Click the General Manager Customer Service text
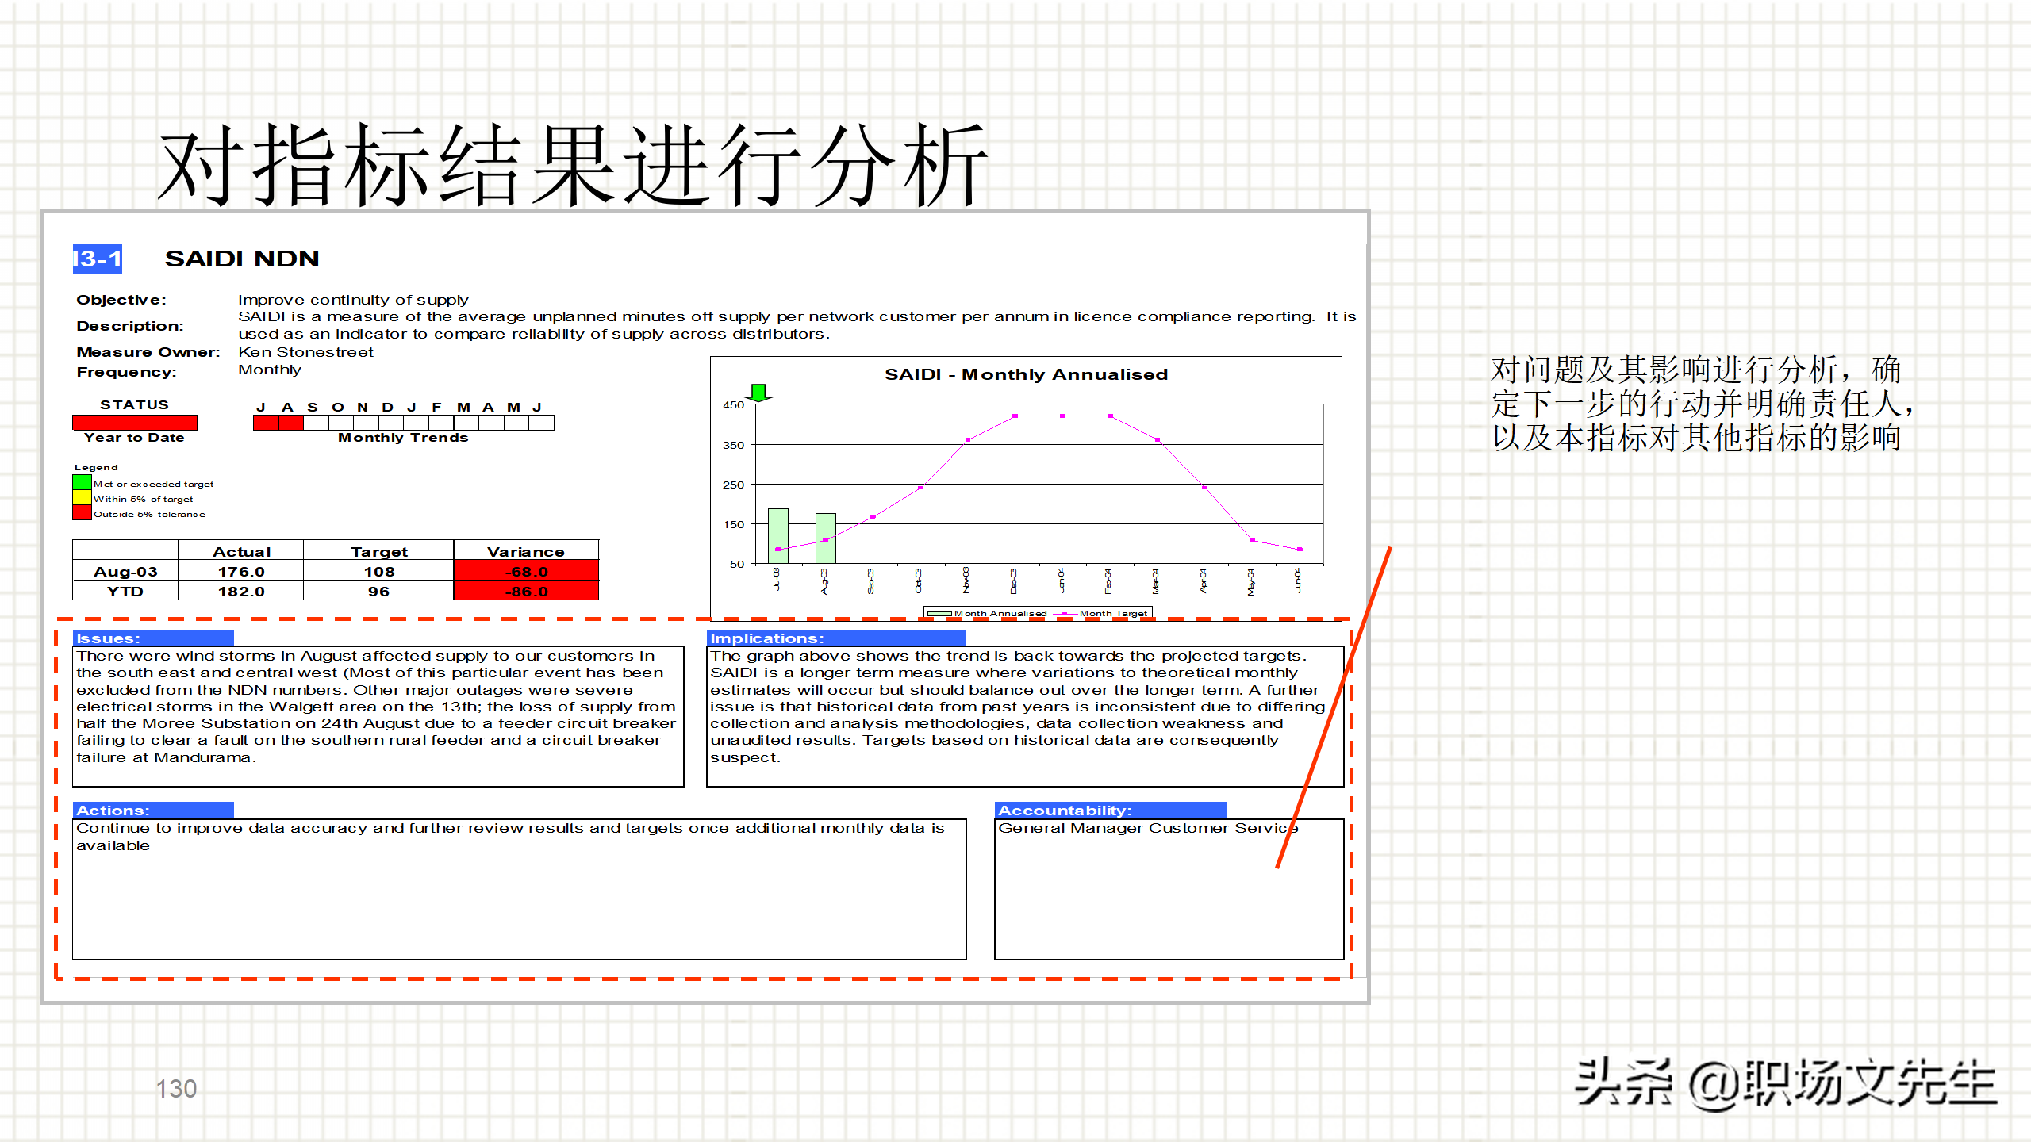 1147,828
